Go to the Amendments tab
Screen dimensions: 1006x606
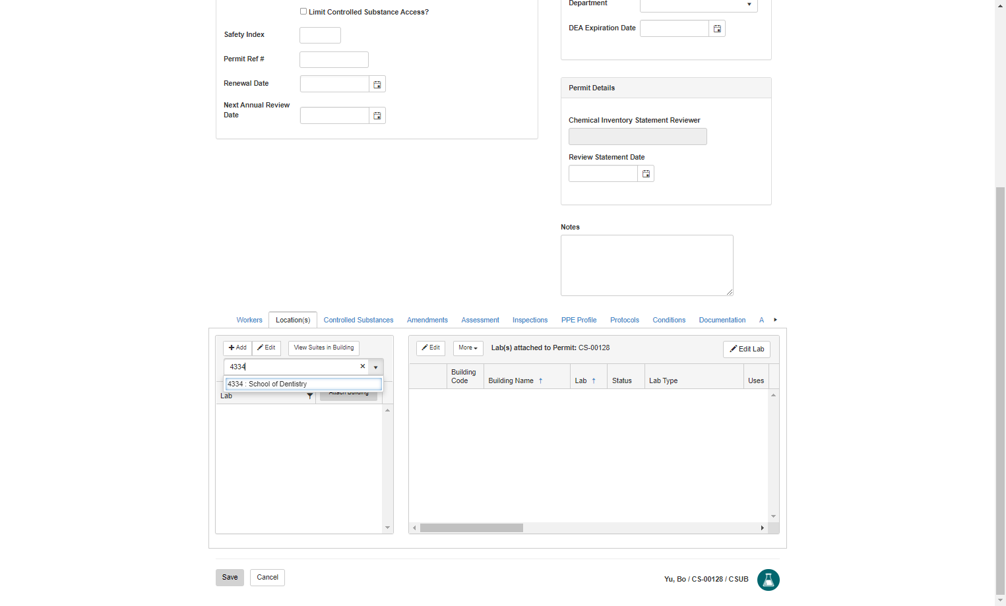[x=427, y=320]
